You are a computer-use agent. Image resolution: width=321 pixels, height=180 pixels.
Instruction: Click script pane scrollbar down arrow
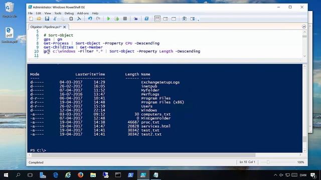point(304,56)
